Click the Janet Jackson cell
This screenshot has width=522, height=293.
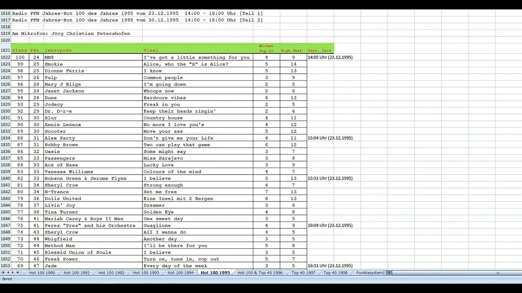tap(93, 91)
